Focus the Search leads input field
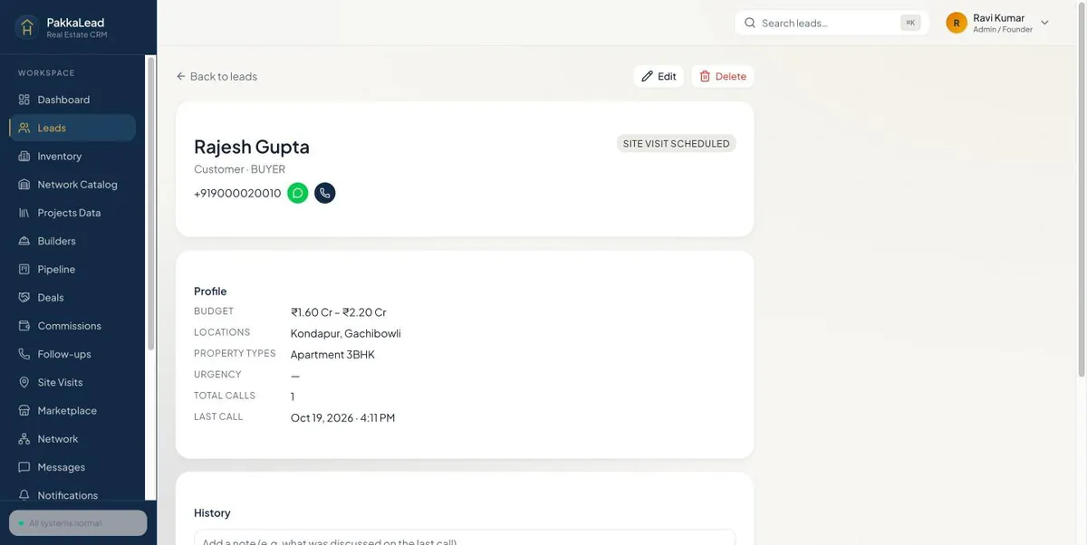This screenshot has width=1087, height=545. (832, 23)
